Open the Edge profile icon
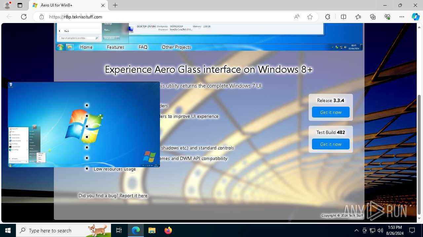Viewport: 423px width, 237px height. click(x=7, y=5)
